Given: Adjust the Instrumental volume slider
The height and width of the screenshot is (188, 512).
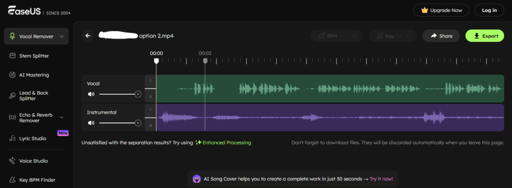Looking at the screenshot, I should pos(120,123).
